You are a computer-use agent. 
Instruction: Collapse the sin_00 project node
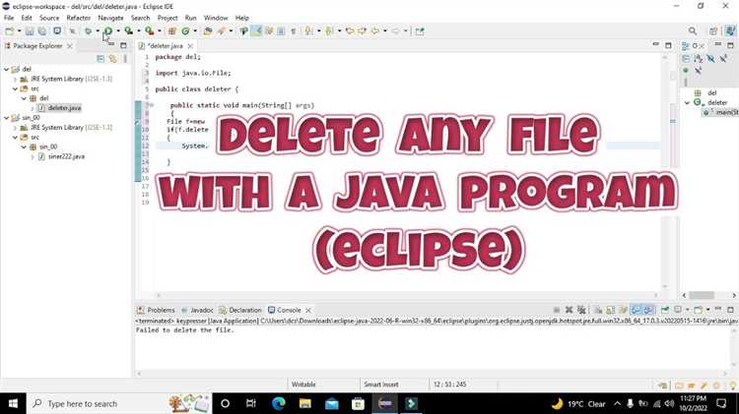[x=7, y=118]
